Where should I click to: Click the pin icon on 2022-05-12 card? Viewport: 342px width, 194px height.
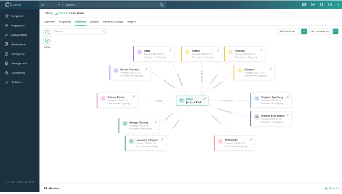click(x=251, y=140)
